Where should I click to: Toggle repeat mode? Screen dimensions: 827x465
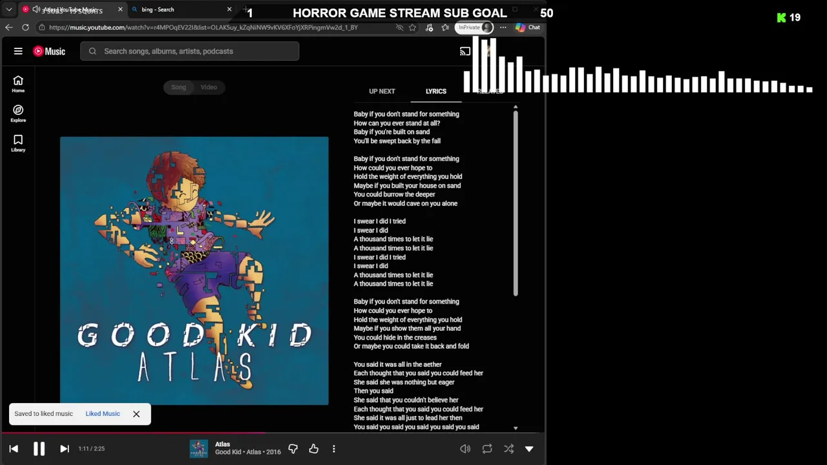click(x=487, y=449)
